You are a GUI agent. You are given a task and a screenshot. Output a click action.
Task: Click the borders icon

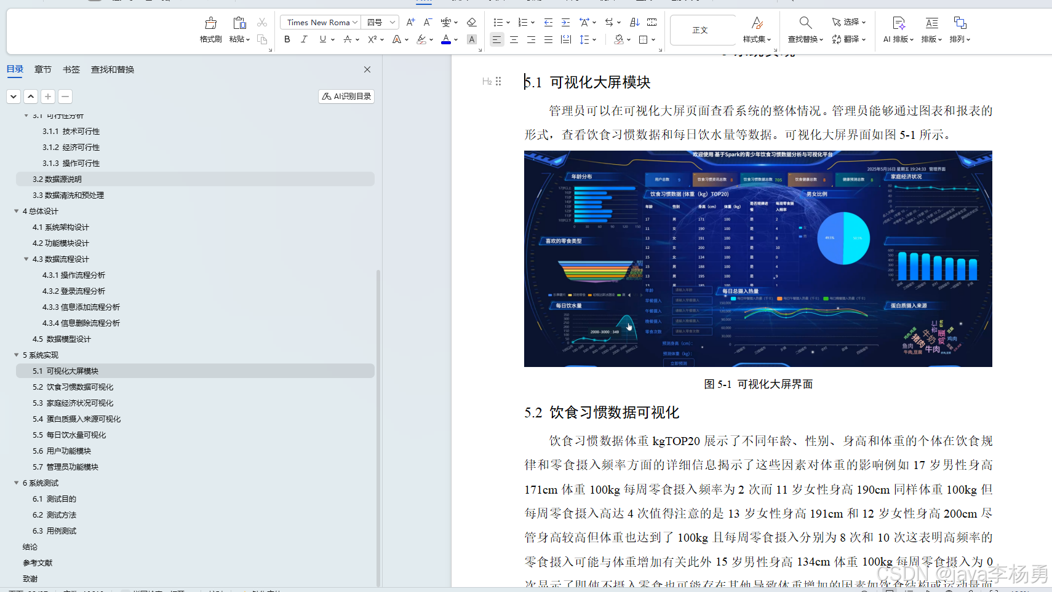click(x=644, y=39)
